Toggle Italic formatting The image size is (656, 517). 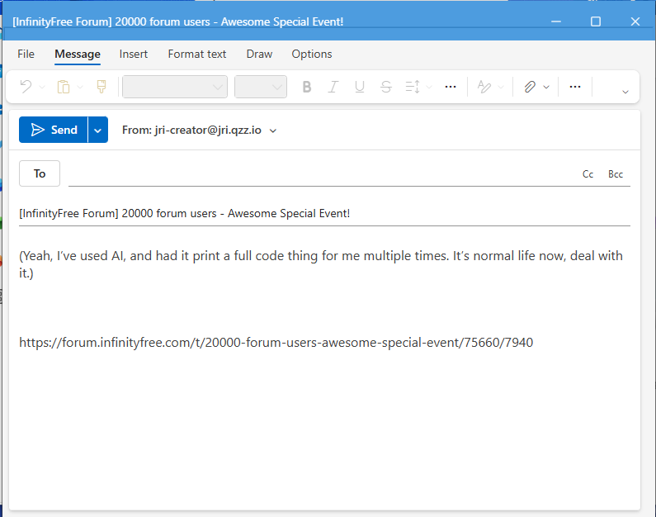coord(333,87)
